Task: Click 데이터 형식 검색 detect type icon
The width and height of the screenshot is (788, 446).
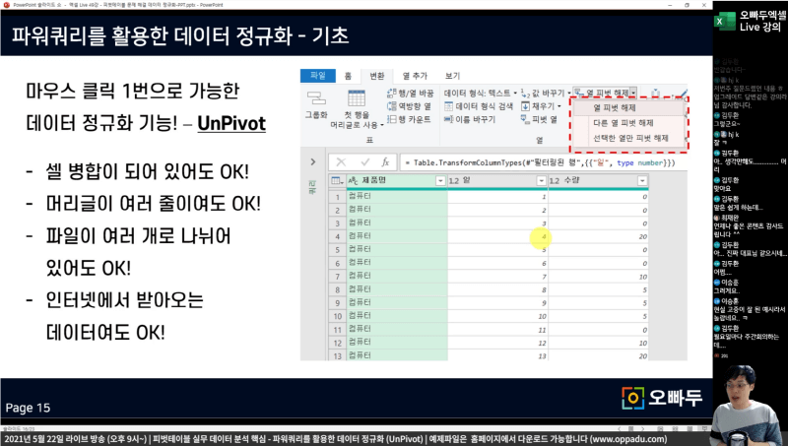Action: [449, 106]
